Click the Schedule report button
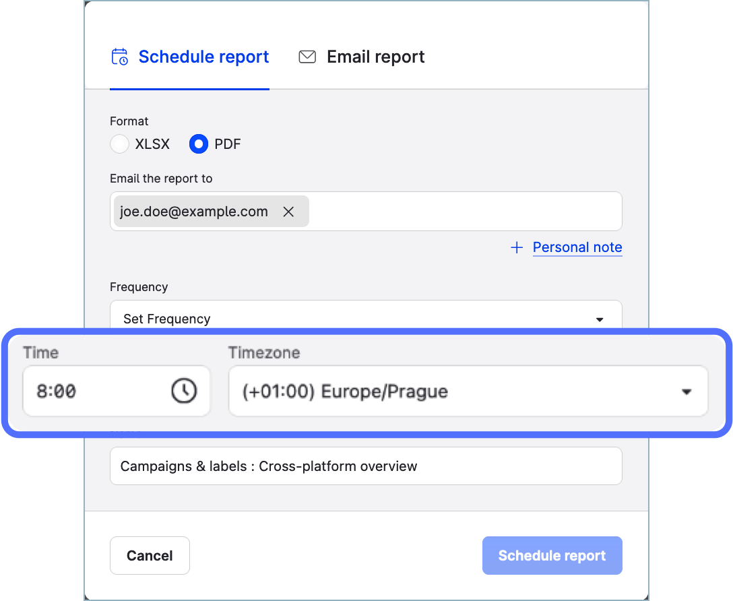Image resolution: width=733 pixels, height=601 pixels. tap(552, 555)
